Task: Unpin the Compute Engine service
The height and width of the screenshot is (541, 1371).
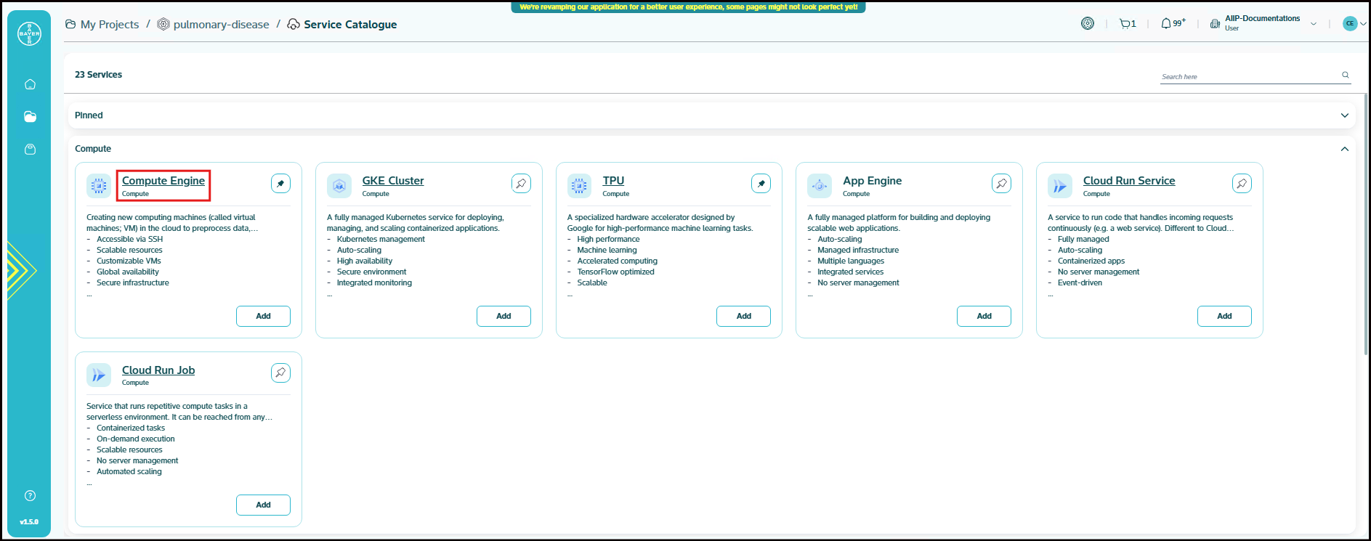Action: coord(280,184)
